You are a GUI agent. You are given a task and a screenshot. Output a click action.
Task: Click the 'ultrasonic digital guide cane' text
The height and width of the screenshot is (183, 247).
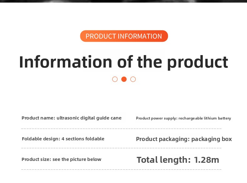click(89, 118)
